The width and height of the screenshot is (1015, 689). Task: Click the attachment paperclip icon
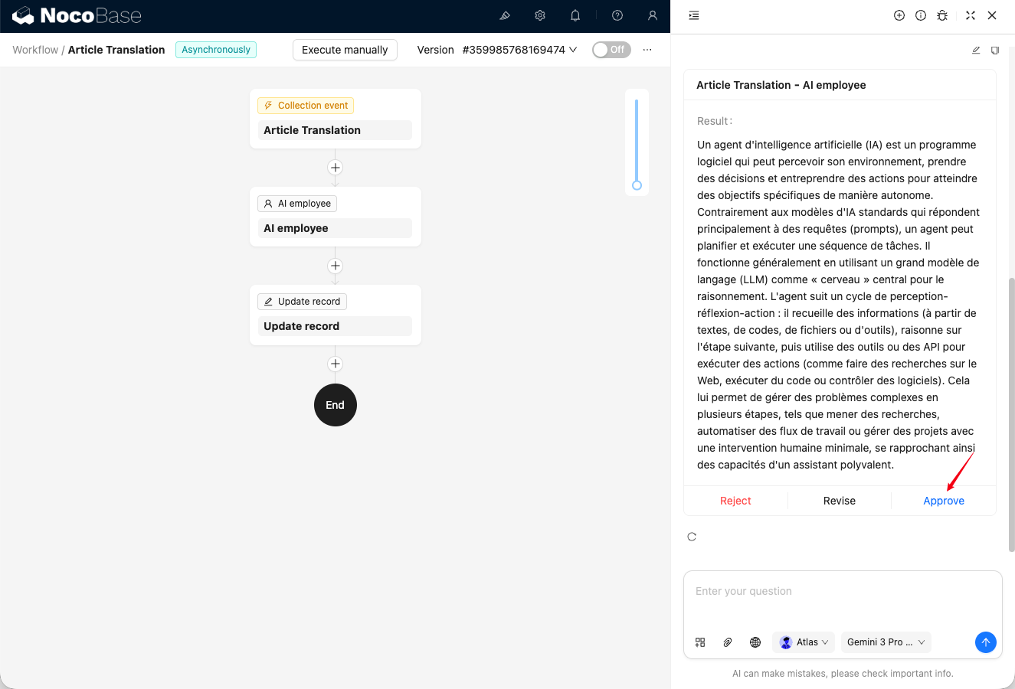click(x=728, y=642)
